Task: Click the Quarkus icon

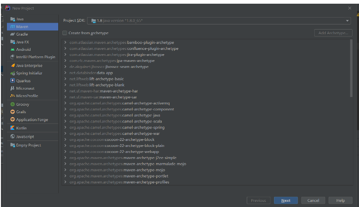Action: [12, 80]
